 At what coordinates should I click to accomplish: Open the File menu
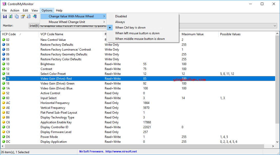4,10
